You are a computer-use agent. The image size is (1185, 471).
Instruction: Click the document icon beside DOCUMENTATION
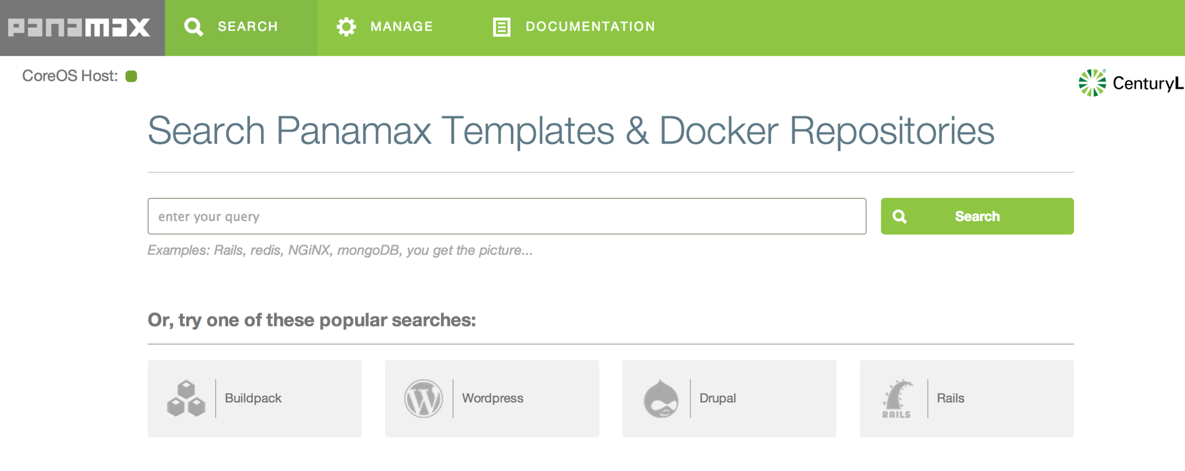point(501,27)
